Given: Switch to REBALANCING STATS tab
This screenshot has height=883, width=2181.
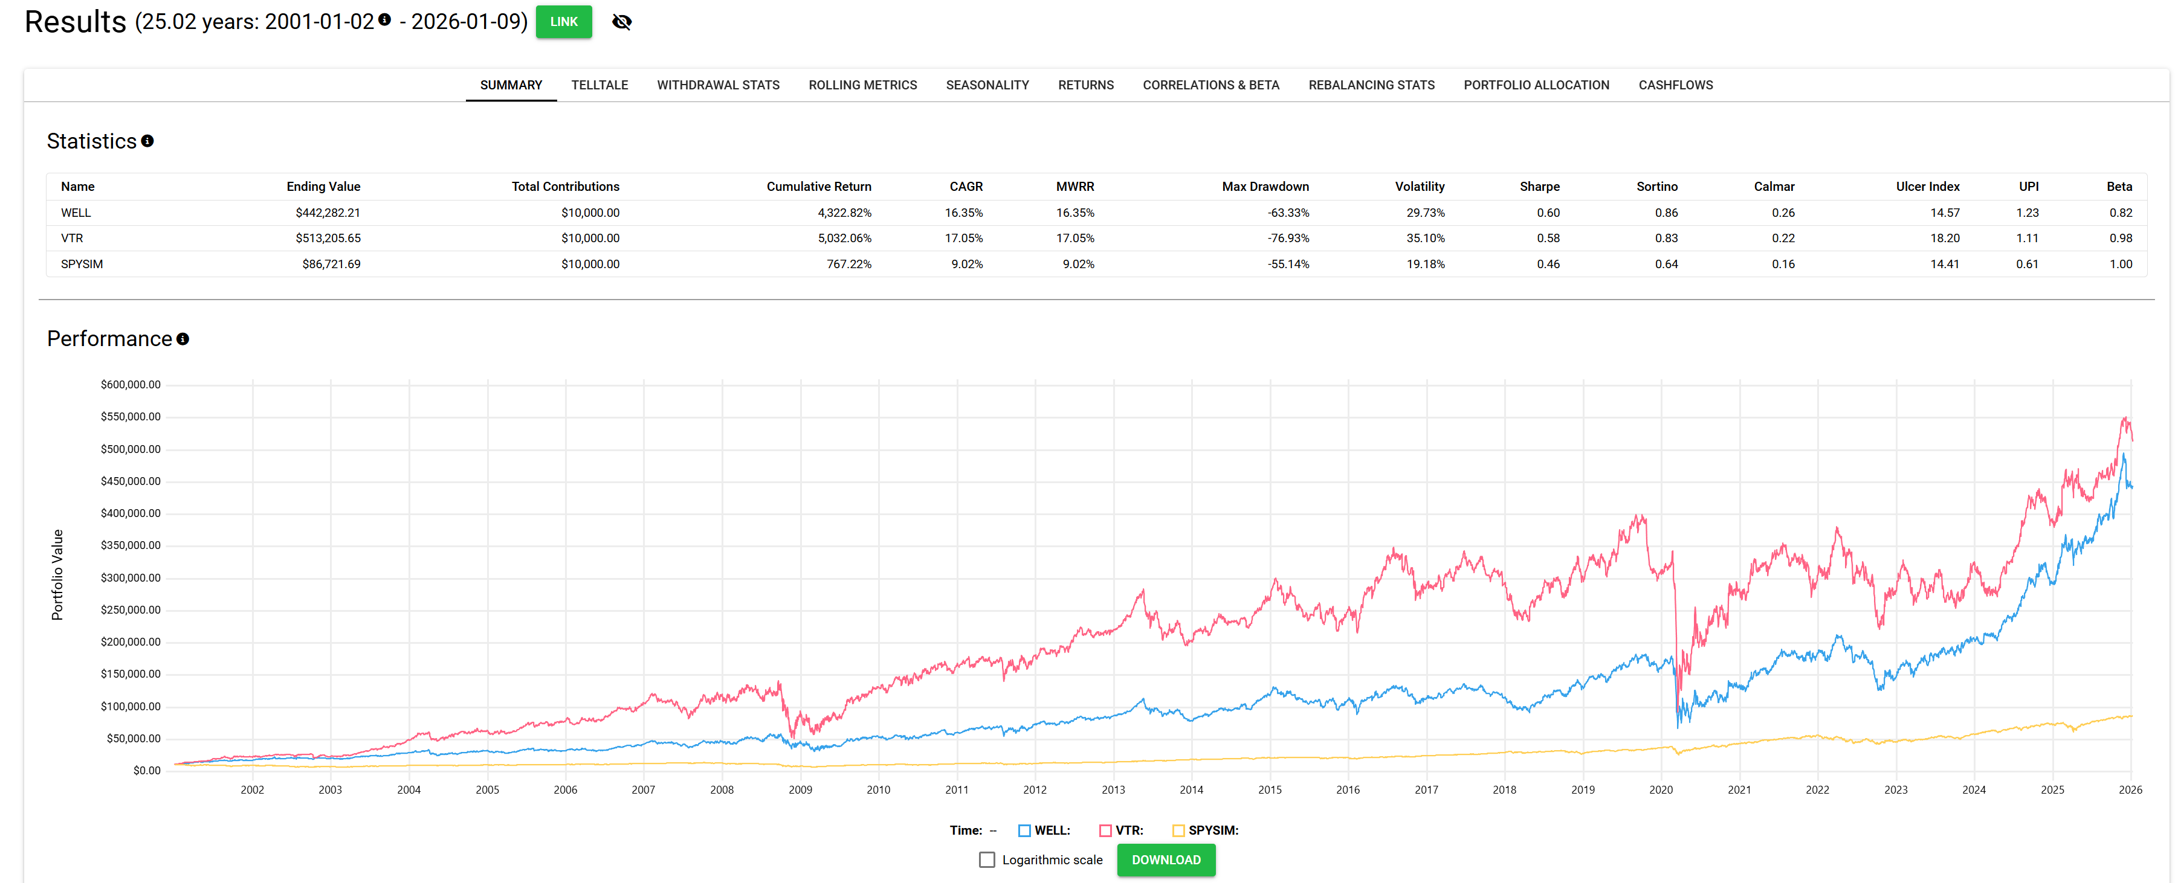Looking at the screenshot, I should [x=1371, y=85].
